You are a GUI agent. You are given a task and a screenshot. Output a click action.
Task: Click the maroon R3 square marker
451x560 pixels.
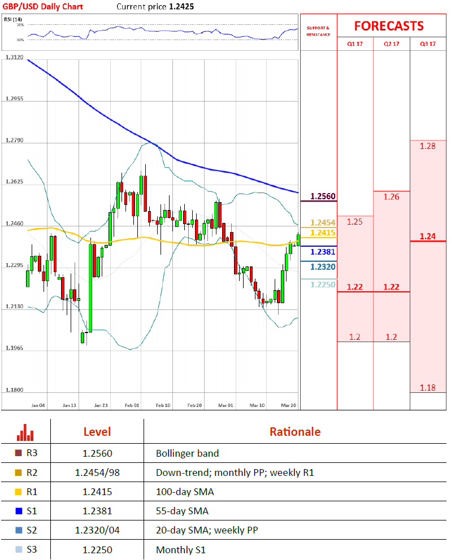19,453
